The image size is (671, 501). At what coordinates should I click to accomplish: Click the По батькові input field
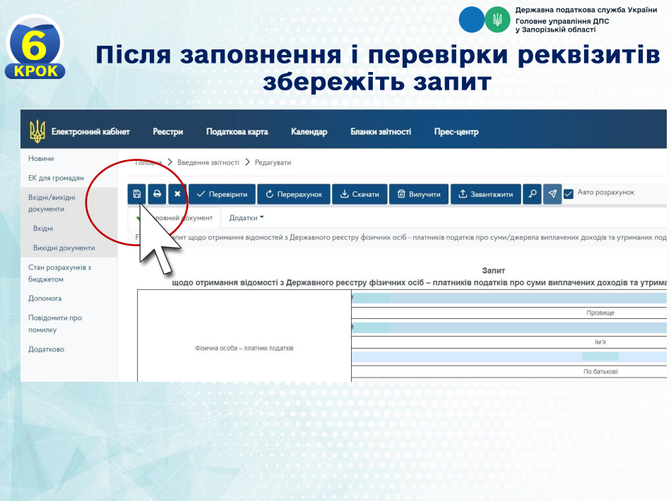[509, 357]
